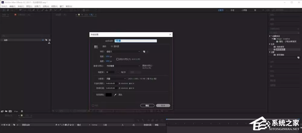This screenshot has width=302, height=133.
Task: Click the 合成名称 input field
Action: tap(136, 41)
